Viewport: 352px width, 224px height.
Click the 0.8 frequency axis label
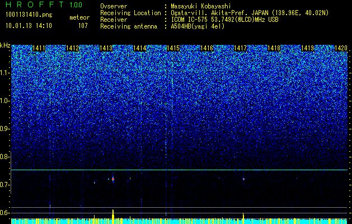click(x=5, y=157)
